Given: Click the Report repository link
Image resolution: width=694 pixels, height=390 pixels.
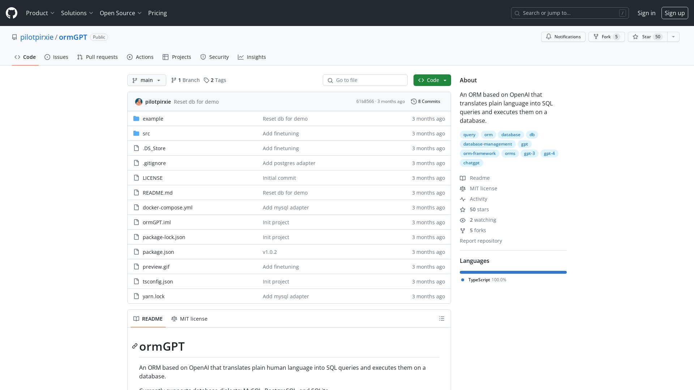Looking at the screenshot, I should pos(481,240).
